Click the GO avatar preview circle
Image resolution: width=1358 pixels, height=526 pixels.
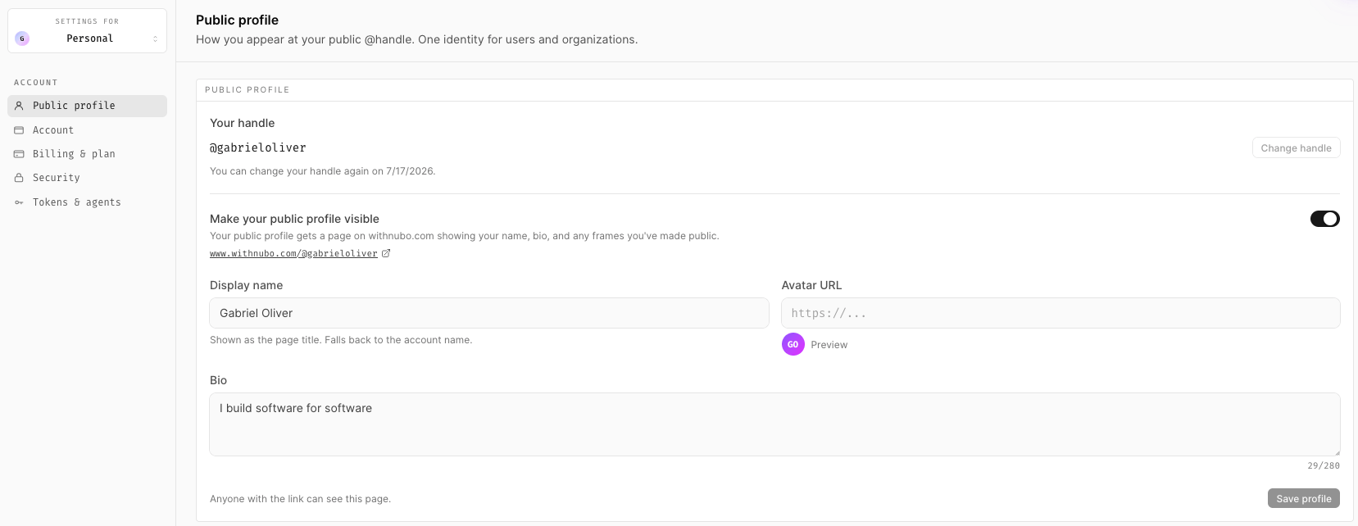(793, 345)
